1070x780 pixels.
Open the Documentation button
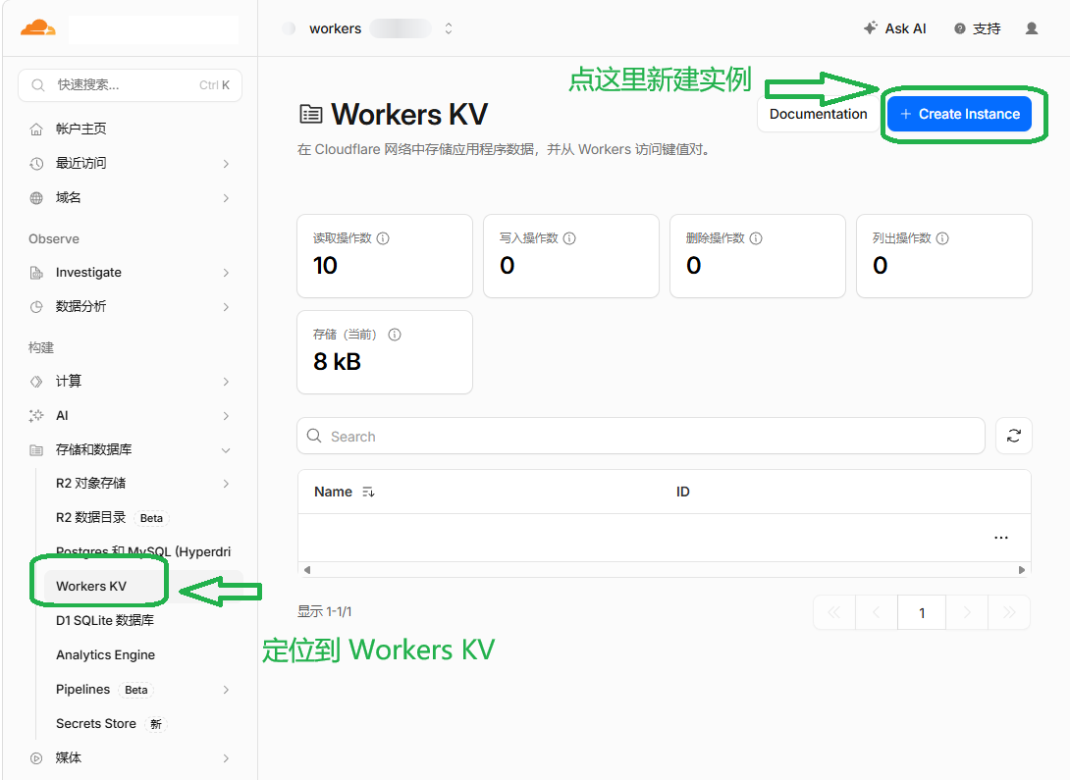click(x=818, y=114)
